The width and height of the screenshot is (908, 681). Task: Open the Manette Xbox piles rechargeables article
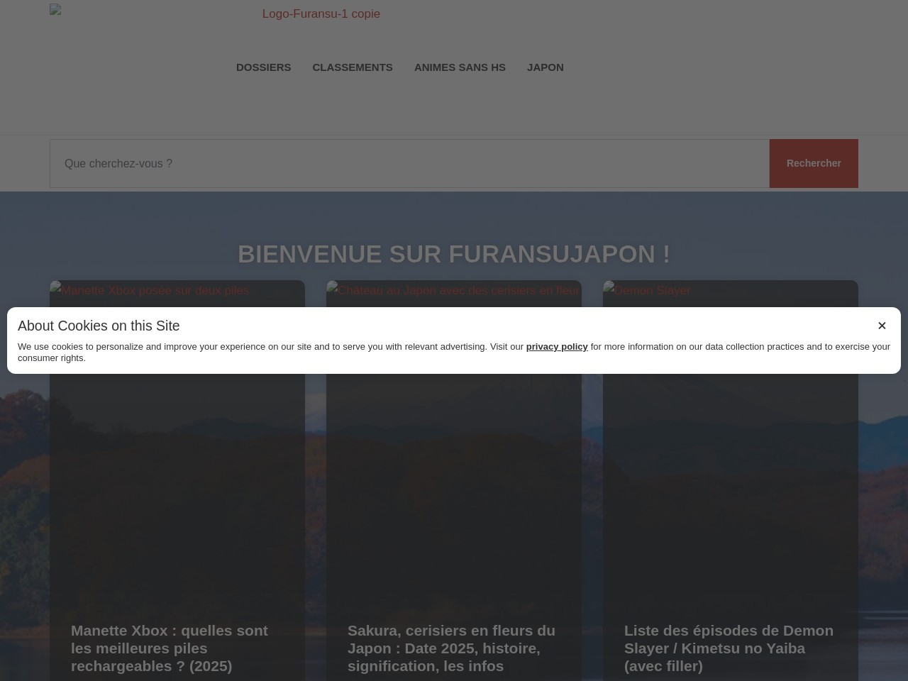170,648
